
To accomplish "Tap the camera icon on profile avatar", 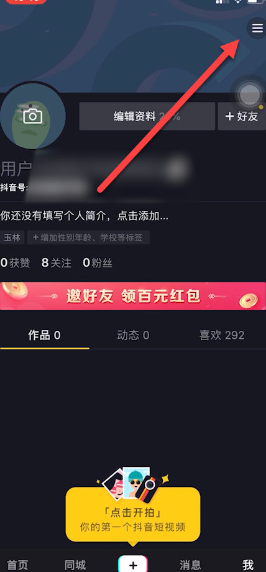I will pyautogui.click(x=32, y=116).
